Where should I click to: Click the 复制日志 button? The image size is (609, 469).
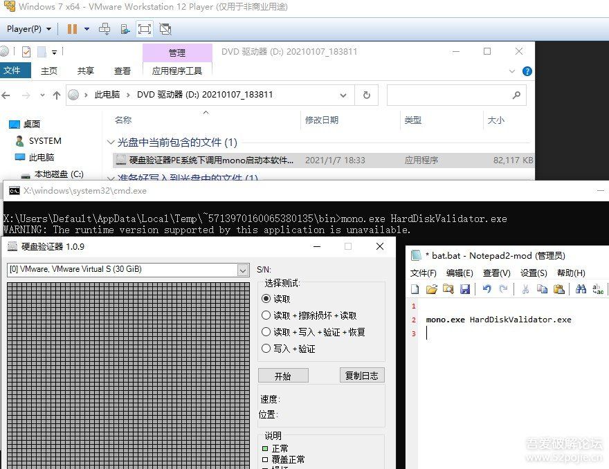click(363, 376)
